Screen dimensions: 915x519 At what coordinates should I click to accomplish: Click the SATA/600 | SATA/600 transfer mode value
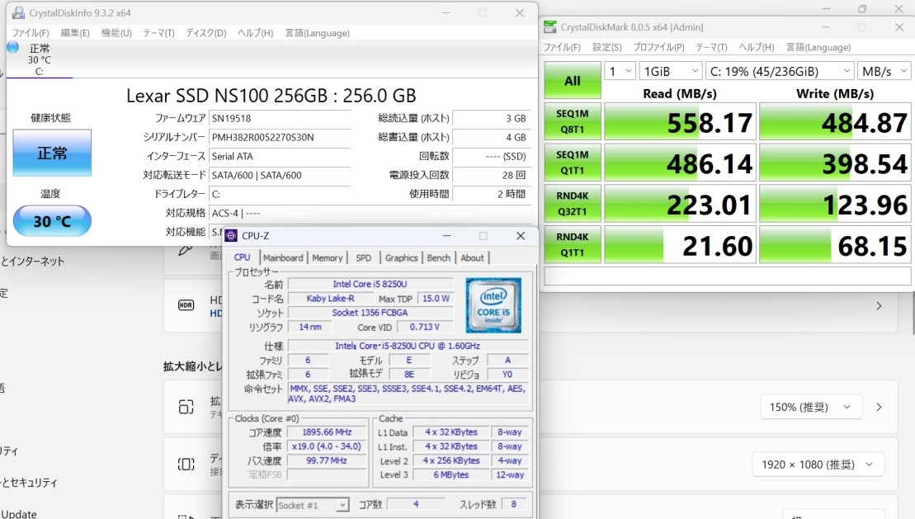280,175
